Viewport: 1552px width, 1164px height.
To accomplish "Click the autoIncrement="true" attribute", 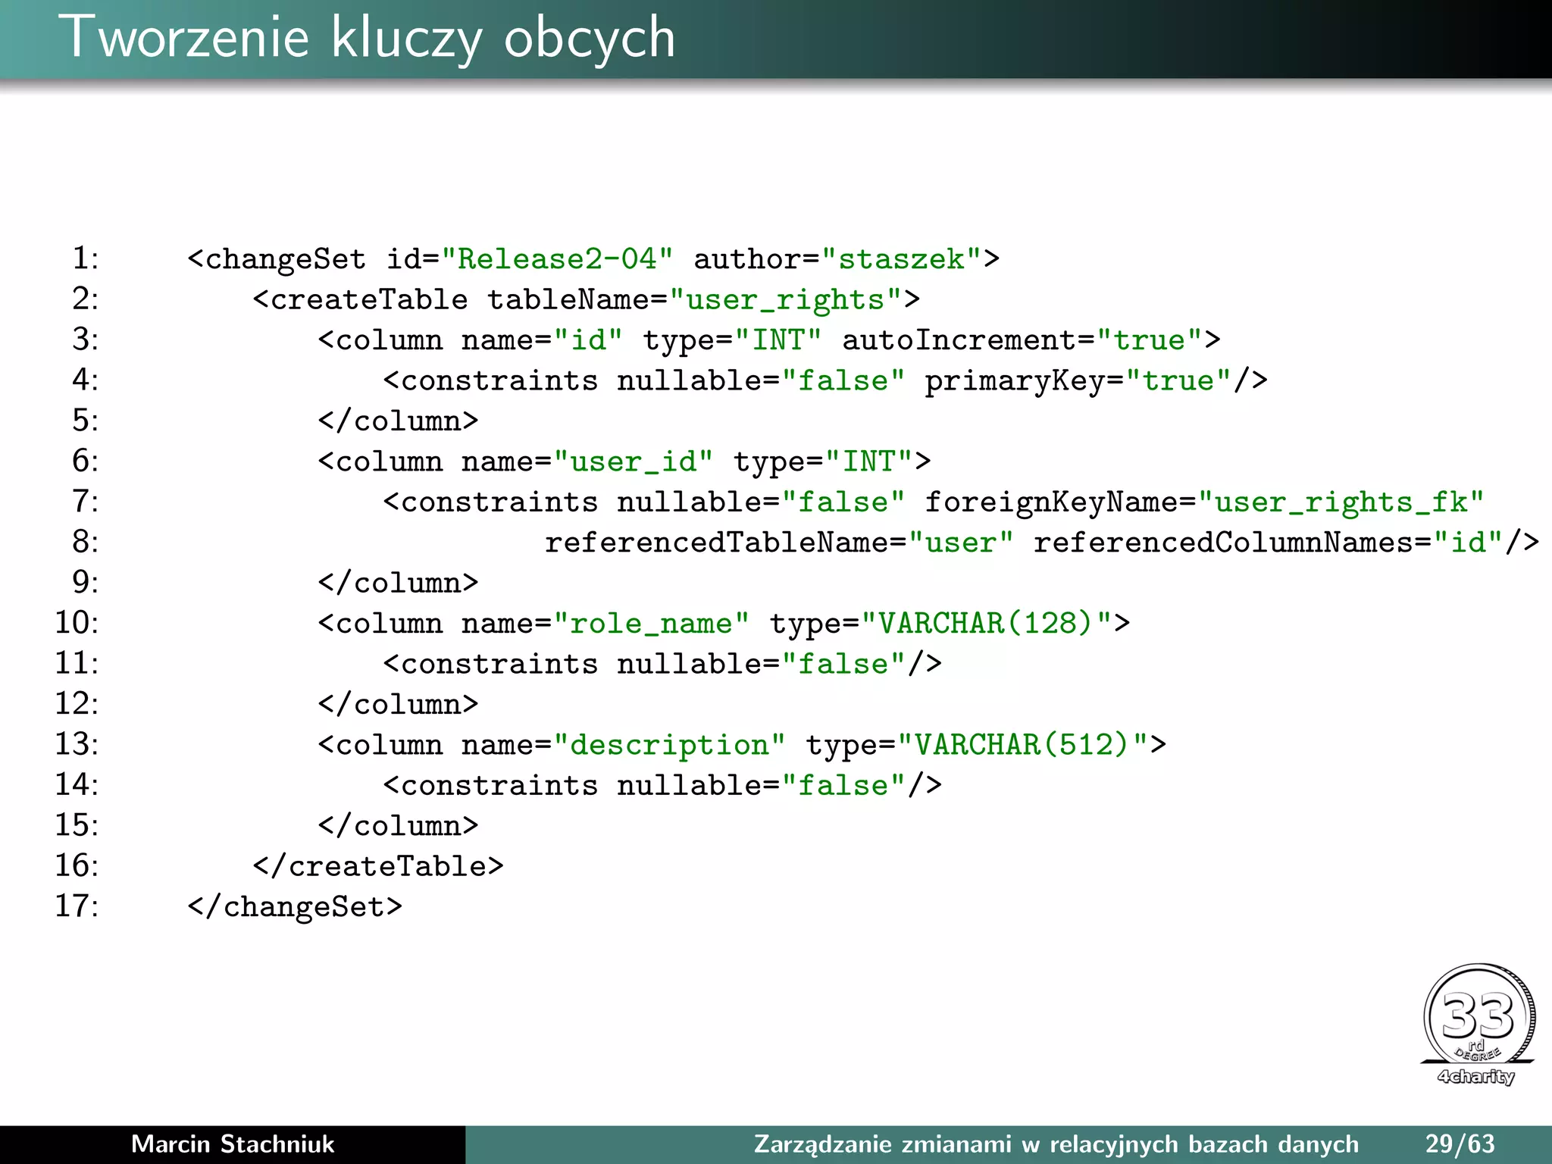I will [1022, 340].
